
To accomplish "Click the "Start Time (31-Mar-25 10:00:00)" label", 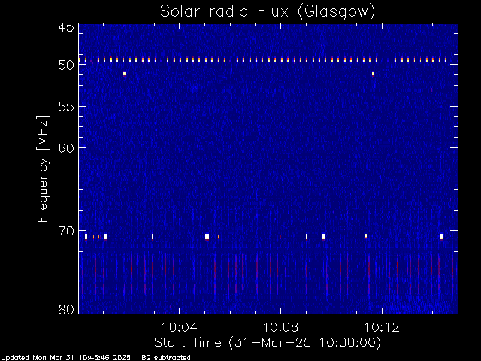I will [268, 342].
